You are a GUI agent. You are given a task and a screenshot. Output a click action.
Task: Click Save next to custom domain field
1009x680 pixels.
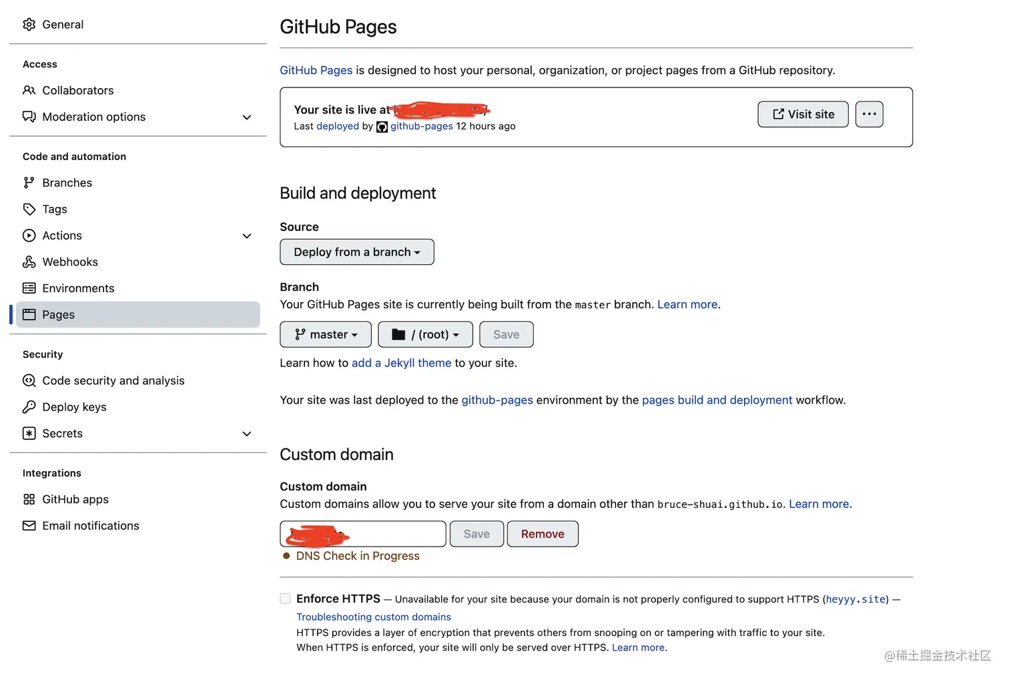(x=476, y=534)
